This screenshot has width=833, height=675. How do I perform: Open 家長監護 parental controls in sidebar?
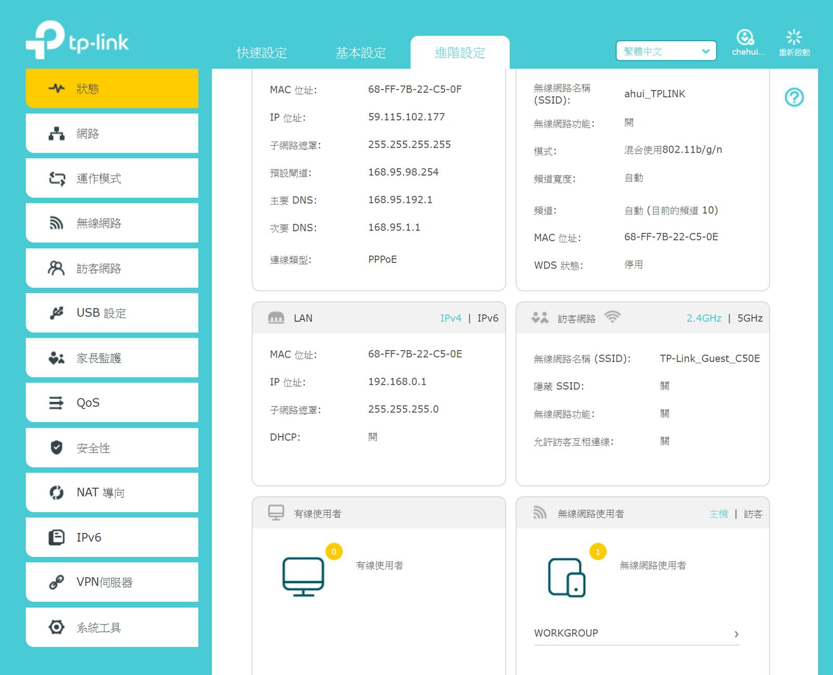(x=112, y=358)
